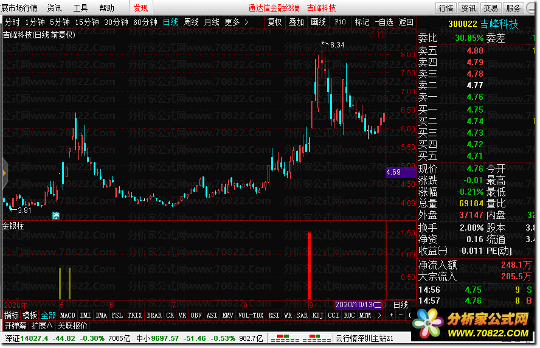This screenshot has height=348, width=540.
Task: Toggle the 开弹幕 bullet comments
Action: point(15,325)
